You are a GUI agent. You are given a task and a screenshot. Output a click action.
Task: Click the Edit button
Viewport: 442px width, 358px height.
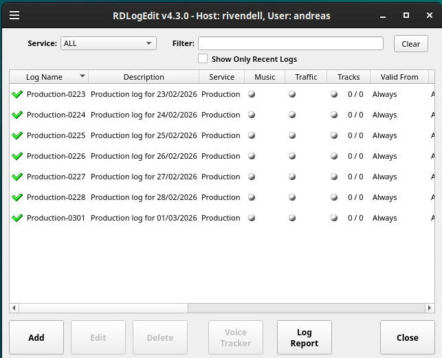point(98,337)
